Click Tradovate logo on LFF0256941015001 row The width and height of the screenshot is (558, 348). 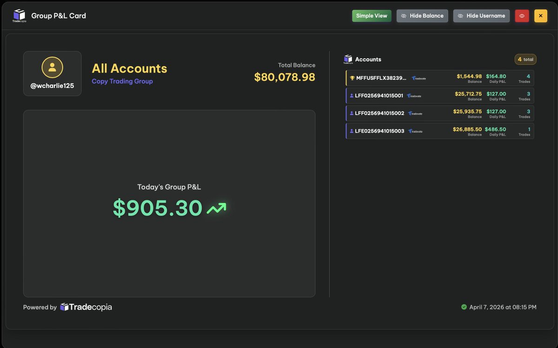[414, 96]
